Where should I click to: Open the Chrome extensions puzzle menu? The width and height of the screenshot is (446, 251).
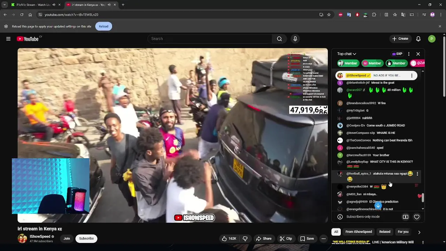tap(374, 15)
